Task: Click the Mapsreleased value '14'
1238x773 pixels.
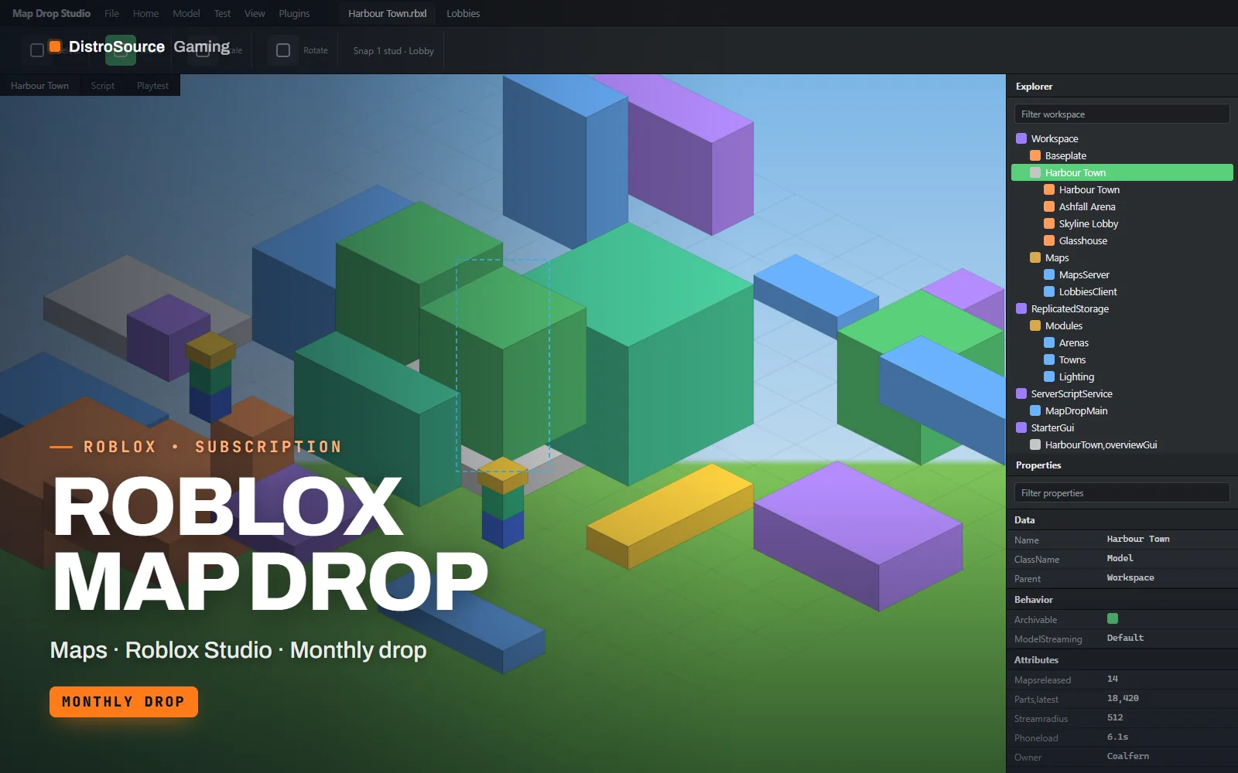Action: (1113, 679)
